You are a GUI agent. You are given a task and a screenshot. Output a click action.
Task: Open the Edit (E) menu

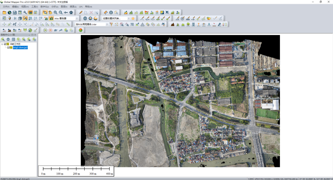tap(15, 7)
